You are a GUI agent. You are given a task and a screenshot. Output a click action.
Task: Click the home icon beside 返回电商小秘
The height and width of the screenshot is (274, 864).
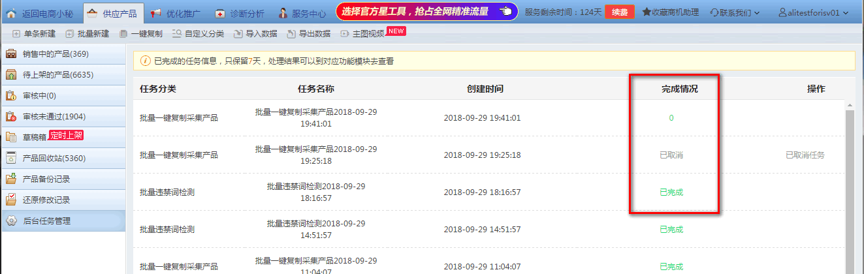point(11,12)
